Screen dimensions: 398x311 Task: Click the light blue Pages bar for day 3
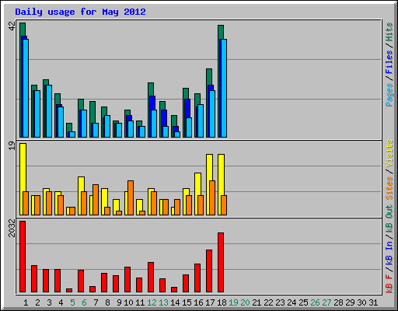pos(49,111)
